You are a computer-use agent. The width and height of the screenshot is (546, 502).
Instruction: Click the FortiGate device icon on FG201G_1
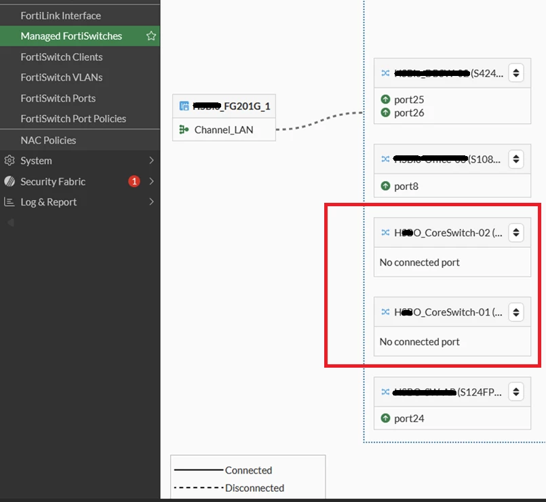184,106
